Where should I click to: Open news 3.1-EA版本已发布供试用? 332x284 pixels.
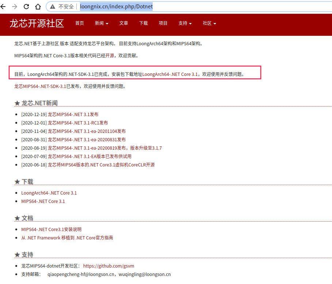[x=89, y=156]
